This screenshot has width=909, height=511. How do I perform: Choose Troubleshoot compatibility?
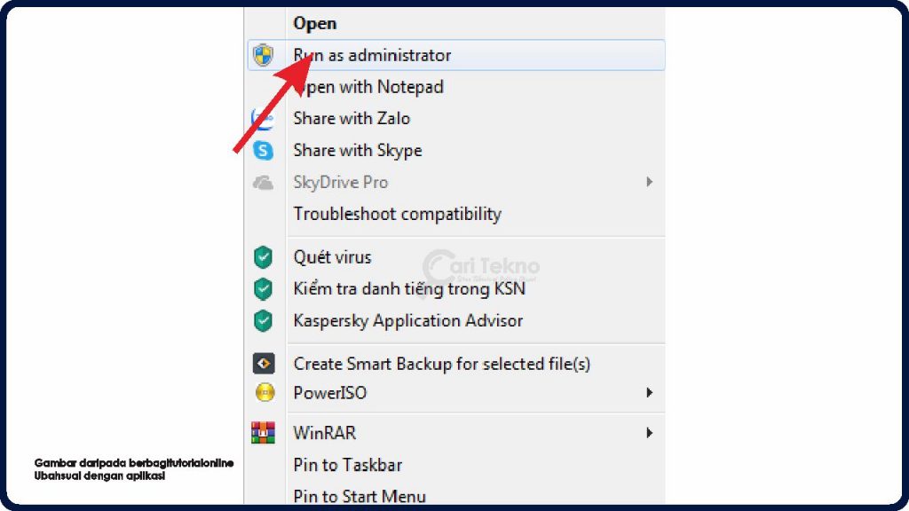click(x=397, y=214)
